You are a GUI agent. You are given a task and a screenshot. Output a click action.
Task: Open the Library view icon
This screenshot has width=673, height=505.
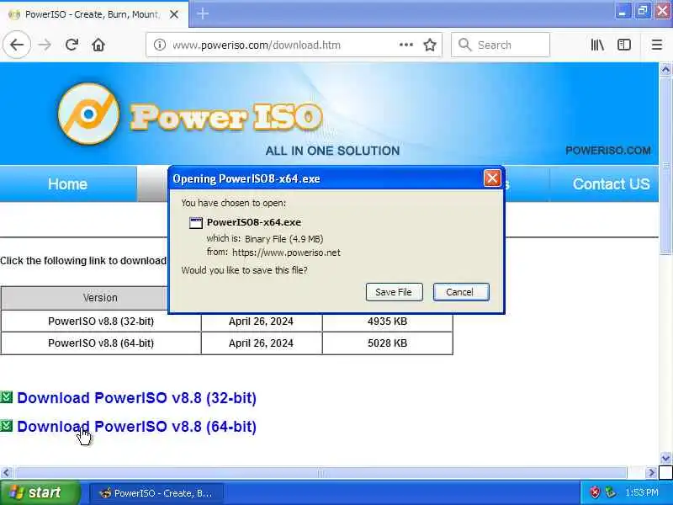(597, 45)
